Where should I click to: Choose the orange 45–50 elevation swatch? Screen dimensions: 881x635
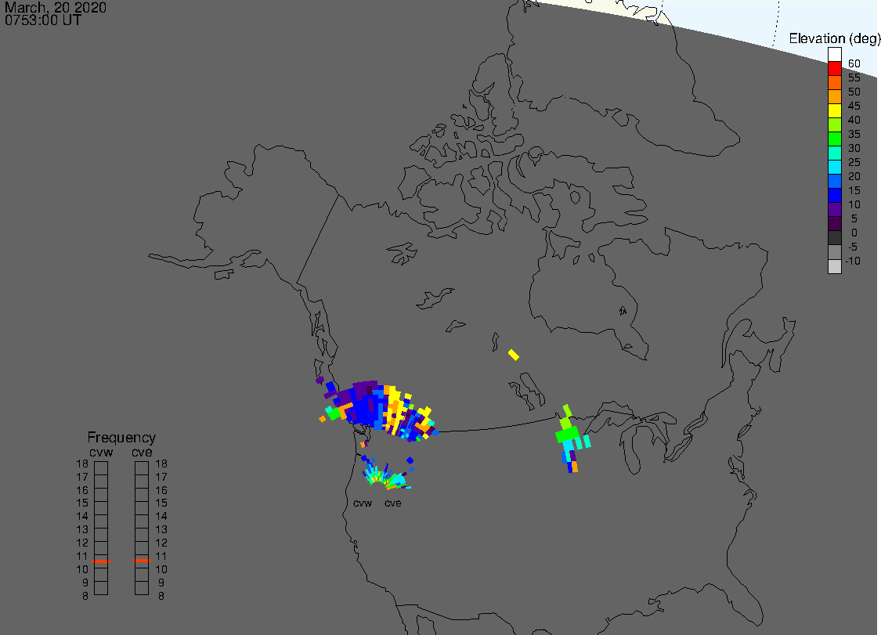[834, 96]
